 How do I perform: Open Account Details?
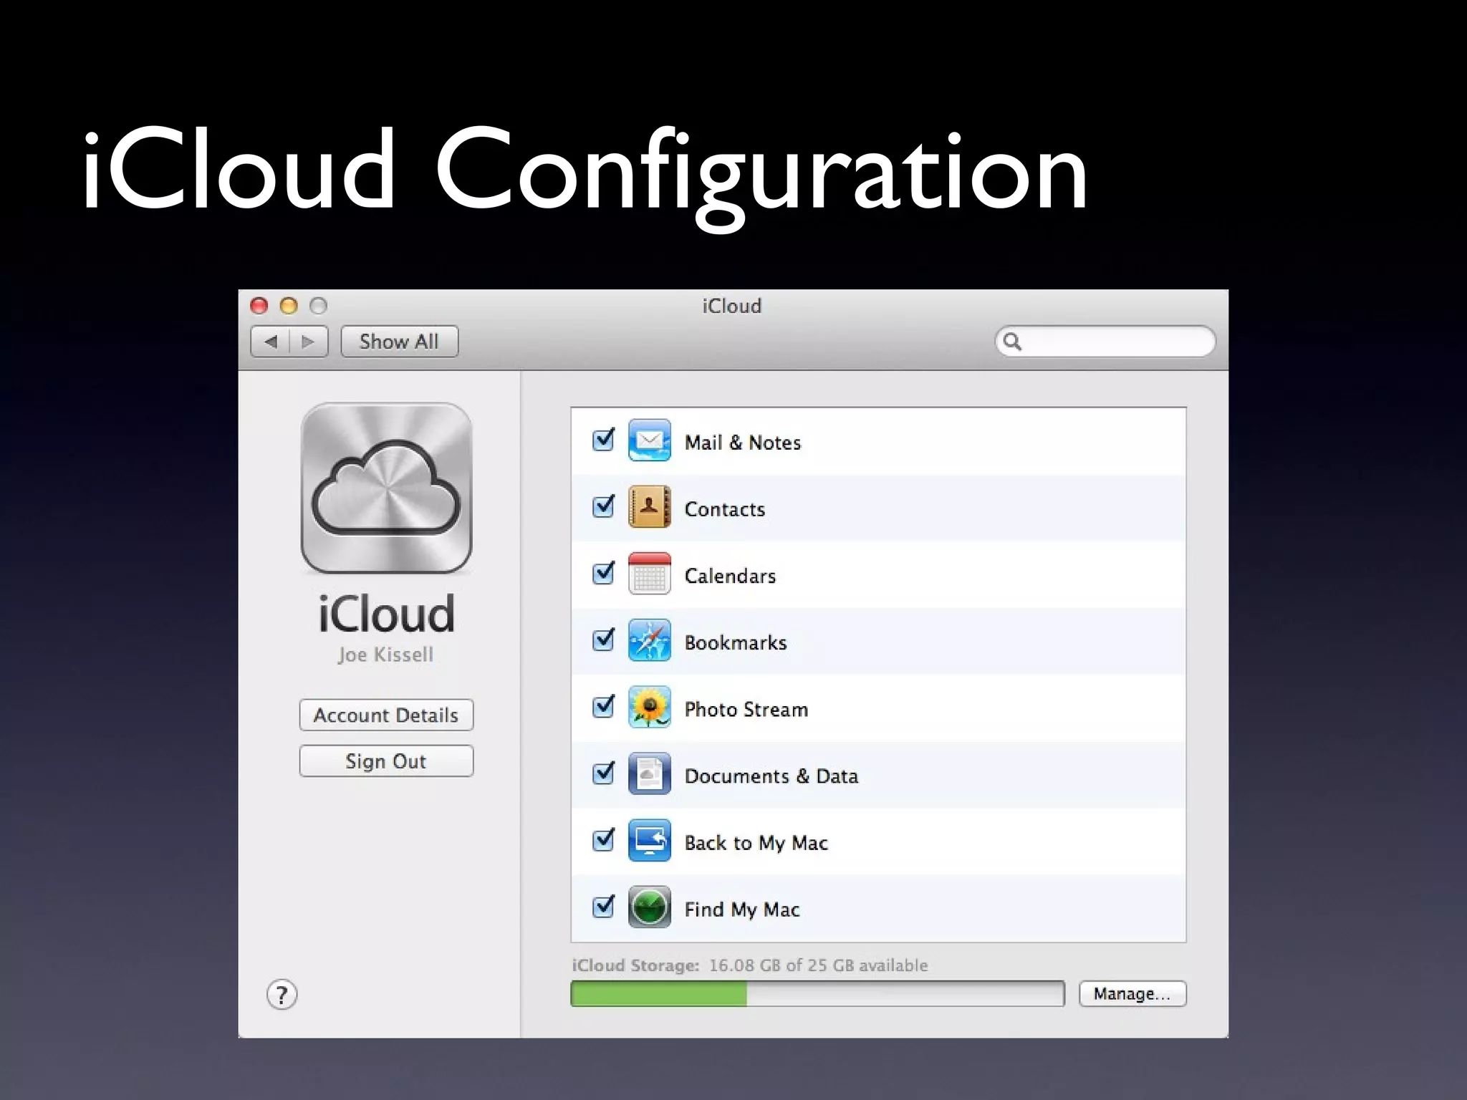click(386, 715)
